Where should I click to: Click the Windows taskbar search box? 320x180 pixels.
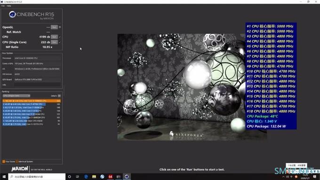pyautogui.click(x=37, y=177)
